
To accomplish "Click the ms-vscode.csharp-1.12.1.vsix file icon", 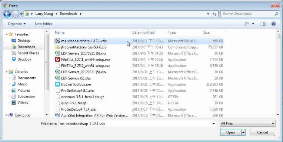I will 57,41.
